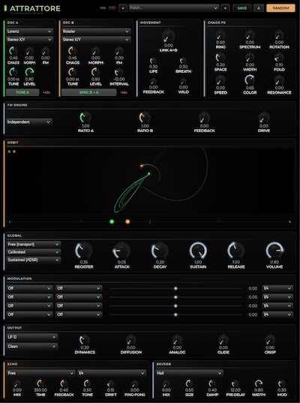Click the Save button

pyautogui.click(x=242, y=8)
